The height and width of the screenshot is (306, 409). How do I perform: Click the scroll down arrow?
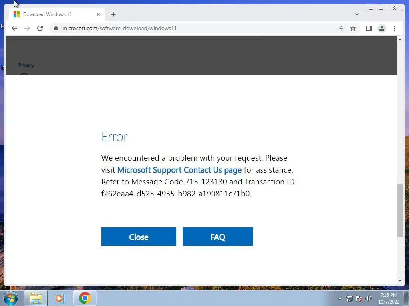point(400,281)
